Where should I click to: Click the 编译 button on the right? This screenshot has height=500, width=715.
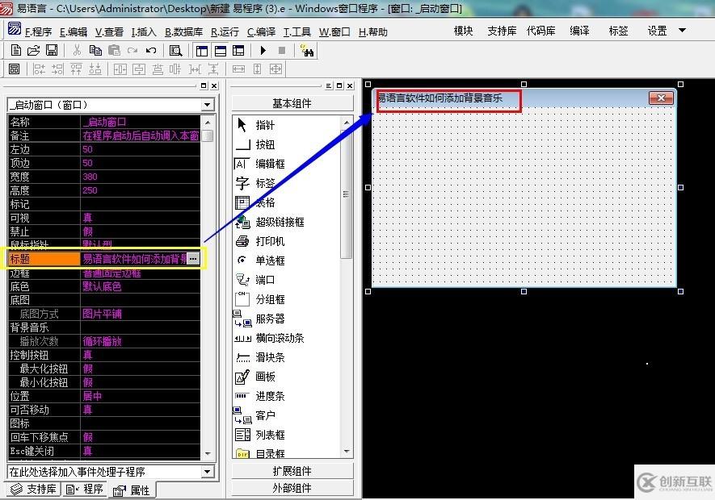(x=579, y=31)
